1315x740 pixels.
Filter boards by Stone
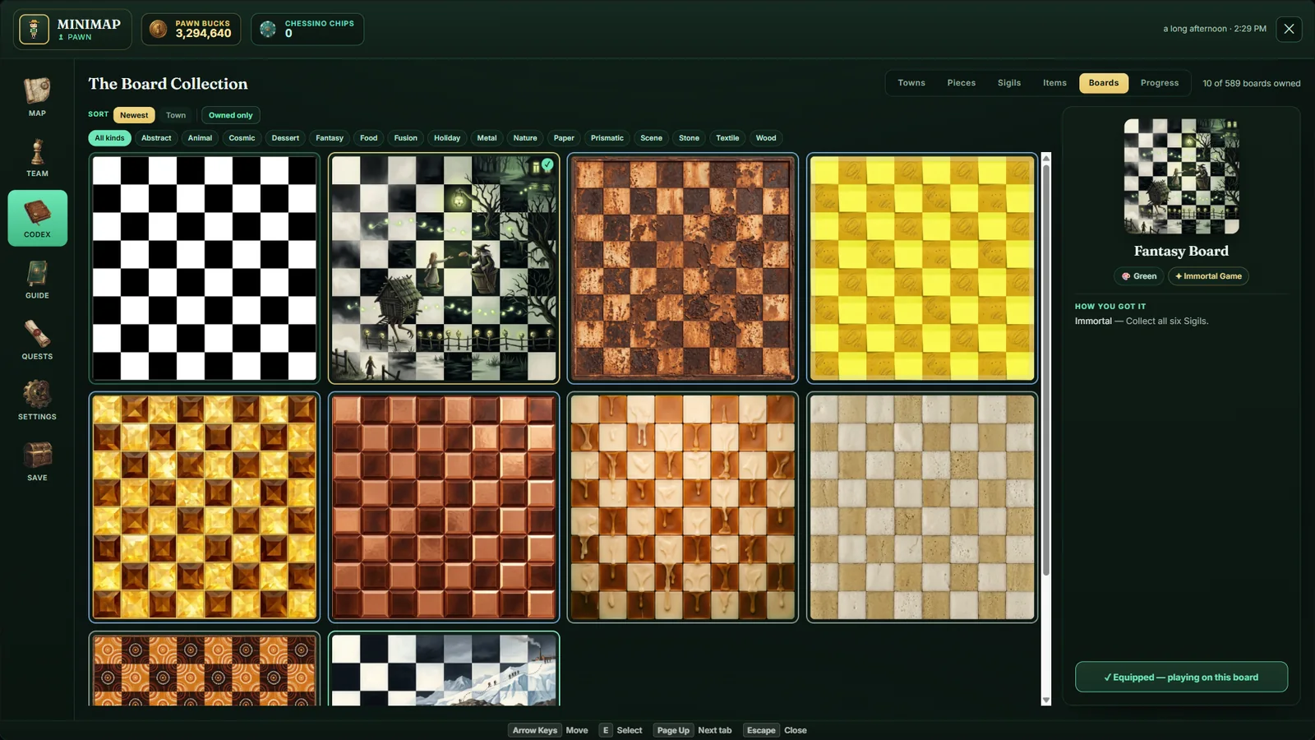coord(689,138)
